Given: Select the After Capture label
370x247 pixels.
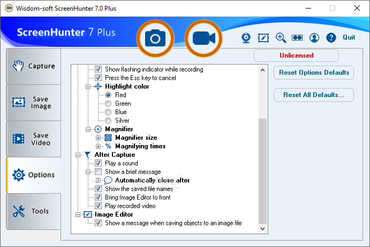Looking at the screenshot, I should point(115,155).
